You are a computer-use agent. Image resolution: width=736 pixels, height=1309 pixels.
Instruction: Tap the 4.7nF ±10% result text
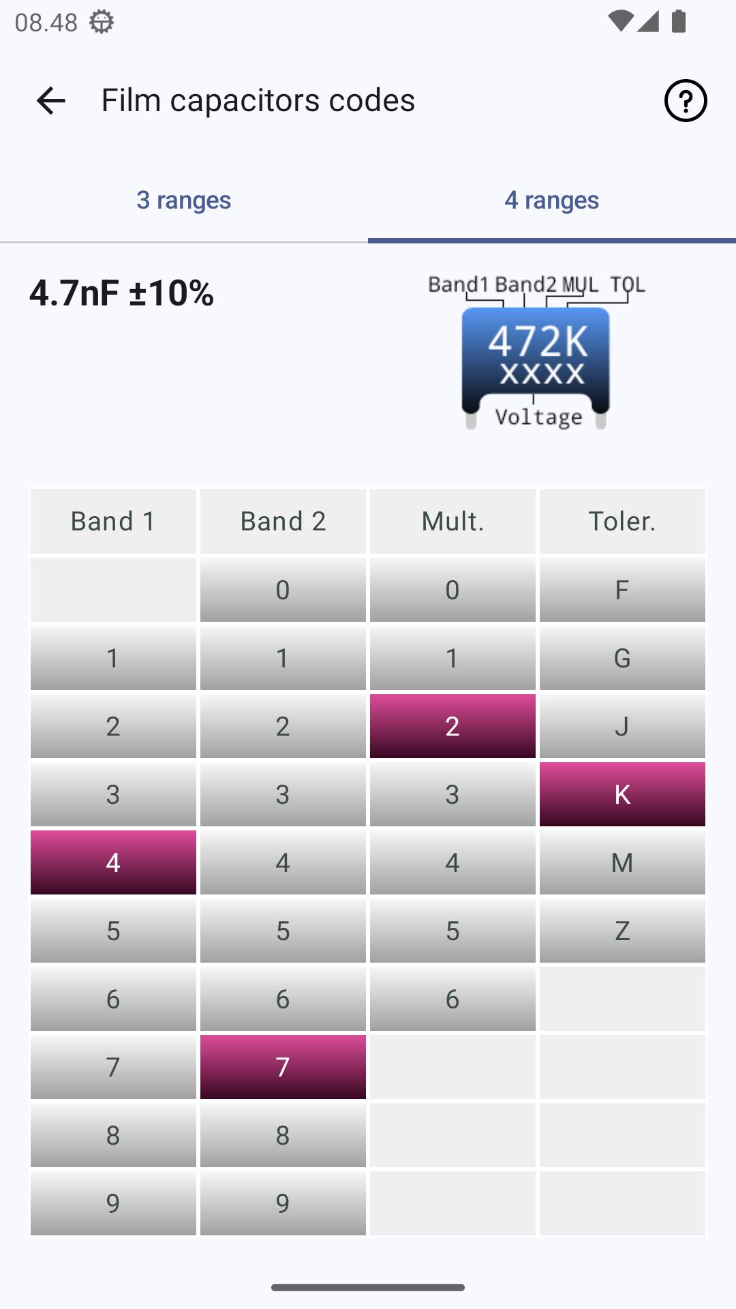(x=122, y=293)
